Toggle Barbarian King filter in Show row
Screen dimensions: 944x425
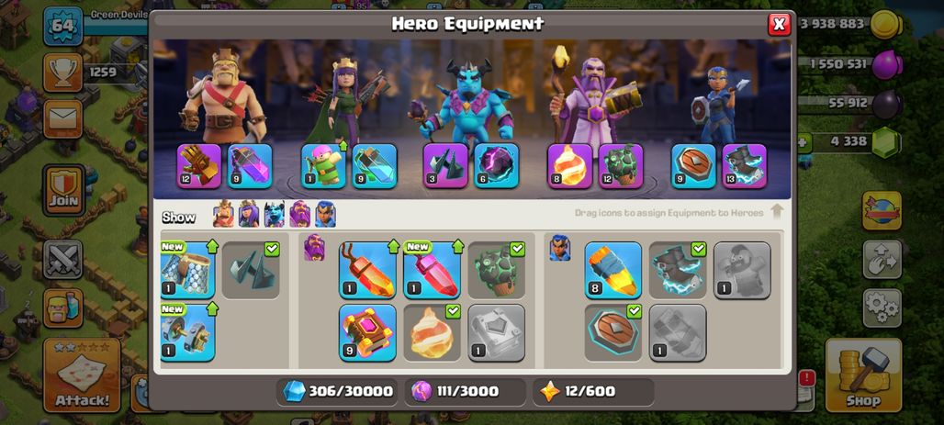coord(223,214)
